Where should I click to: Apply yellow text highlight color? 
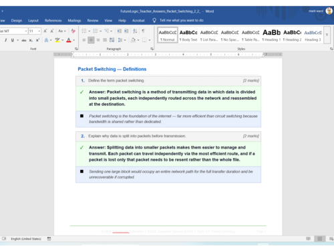click(57, 40)
